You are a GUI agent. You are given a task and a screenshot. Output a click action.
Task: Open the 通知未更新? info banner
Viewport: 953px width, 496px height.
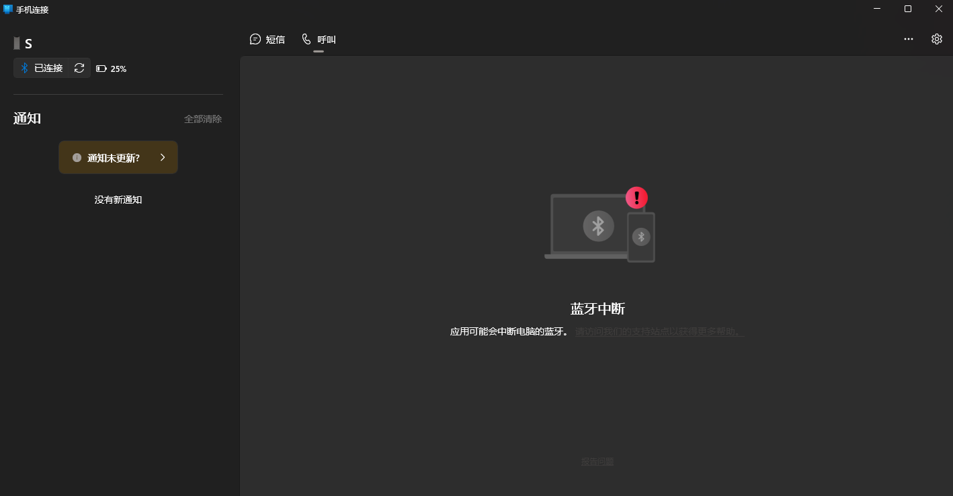coord(118,157)
